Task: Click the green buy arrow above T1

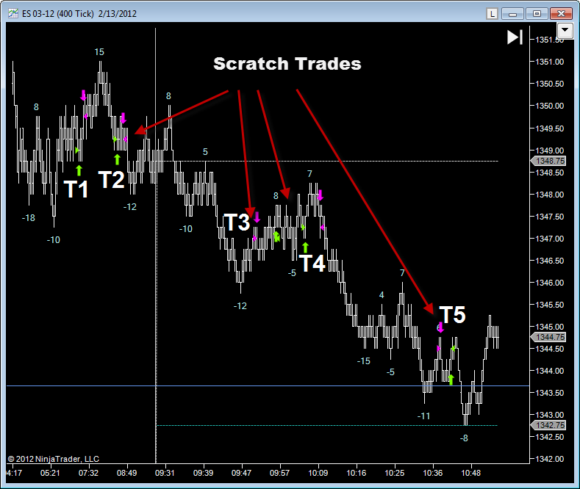Action: pos(79,170)
